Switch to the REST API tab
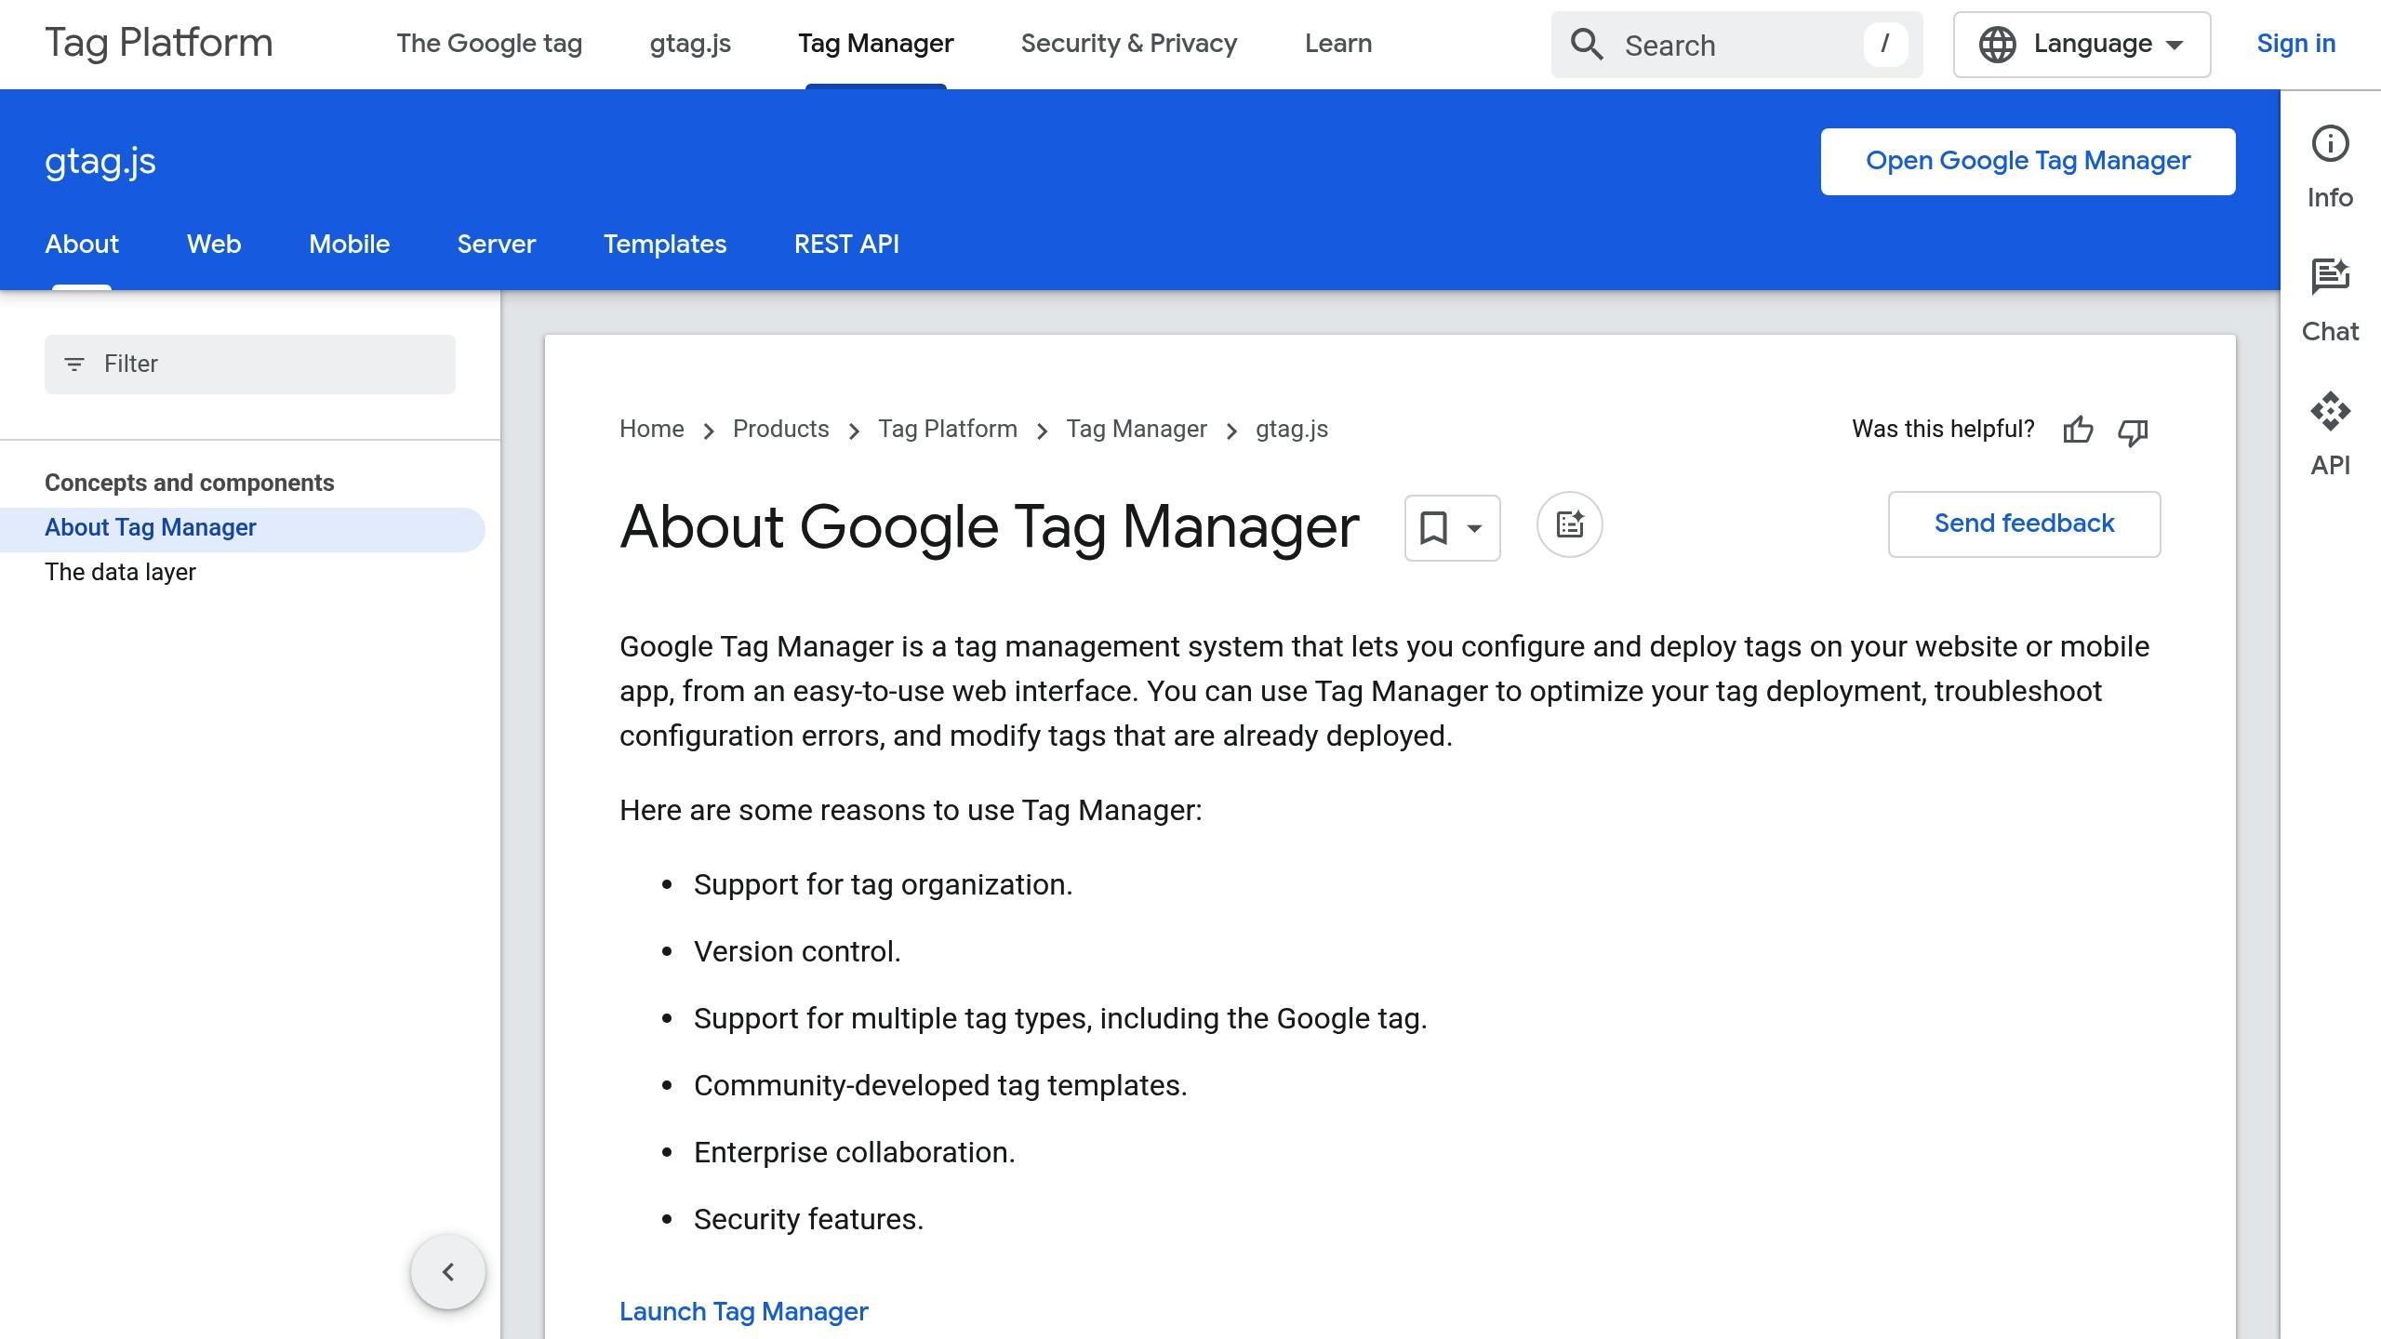The width and height of the screenshot is (2381, 1339). (846, 244)
